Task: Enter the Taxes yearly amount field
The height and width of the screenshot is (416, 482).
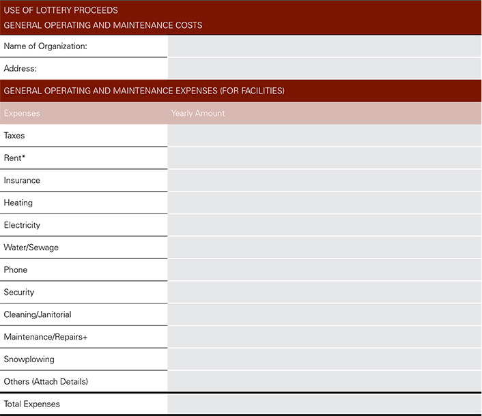Action: click(324, 136)
